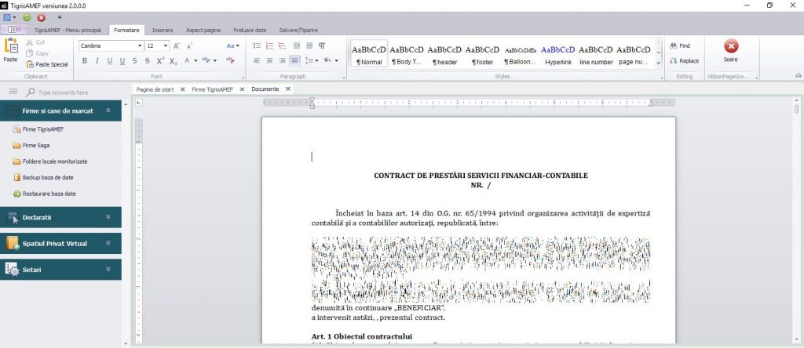Click Decrease Indent icon
Image resolution: width=804 pixels, height=348 pixels.
click(x=297, y=45)
